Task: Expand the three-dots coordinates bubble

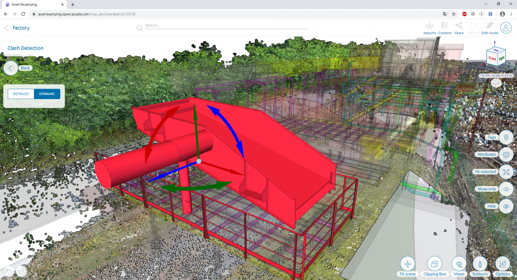Action: pos(496,83)
